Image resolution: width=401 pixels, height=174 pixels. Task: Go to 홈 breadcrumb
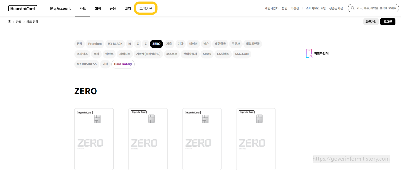(x=9, y=22)
